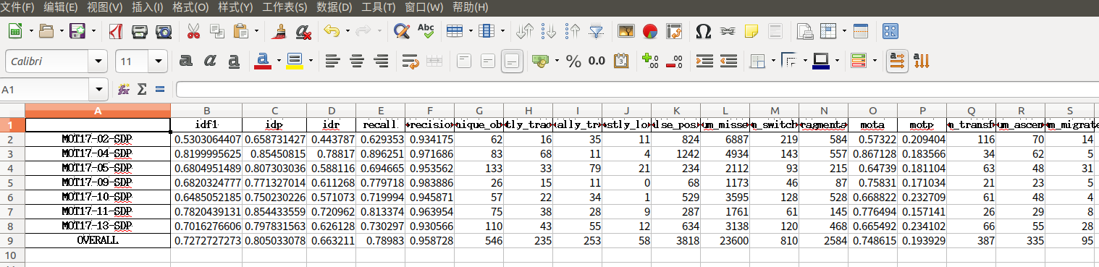Click the Copy icon
The width and height of the screenshot is (1099, 267).
tap(217, 31)
